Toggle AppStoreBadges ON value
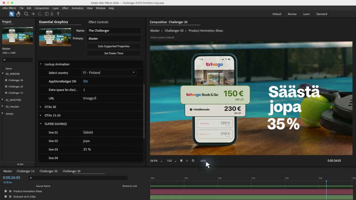 [85, 81]
